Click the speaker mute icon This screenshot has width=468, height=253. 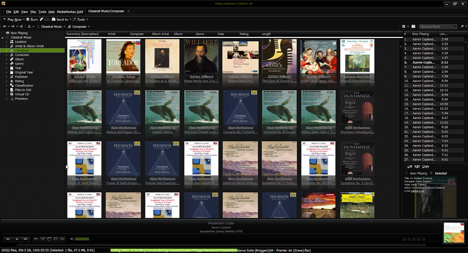point(72,239)
